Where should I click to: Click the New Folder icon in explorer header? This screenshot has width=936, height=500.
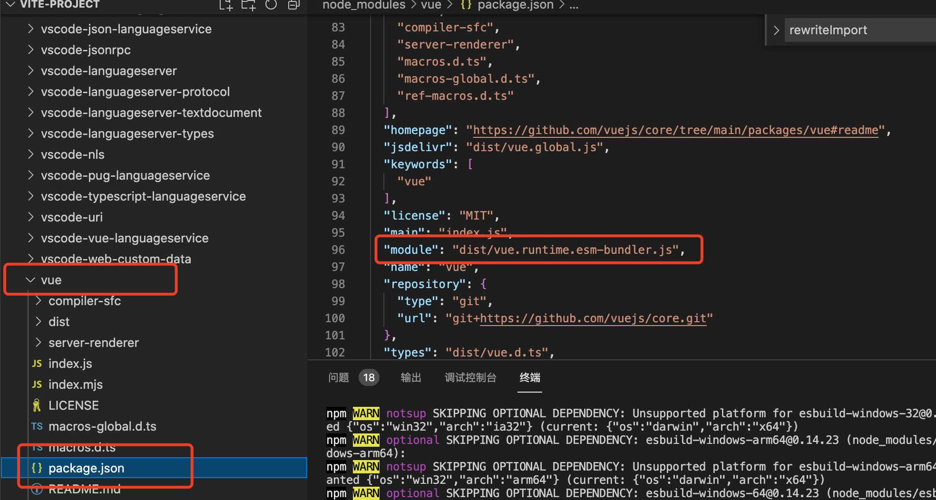pyautogui.click(x=248, y=5)
